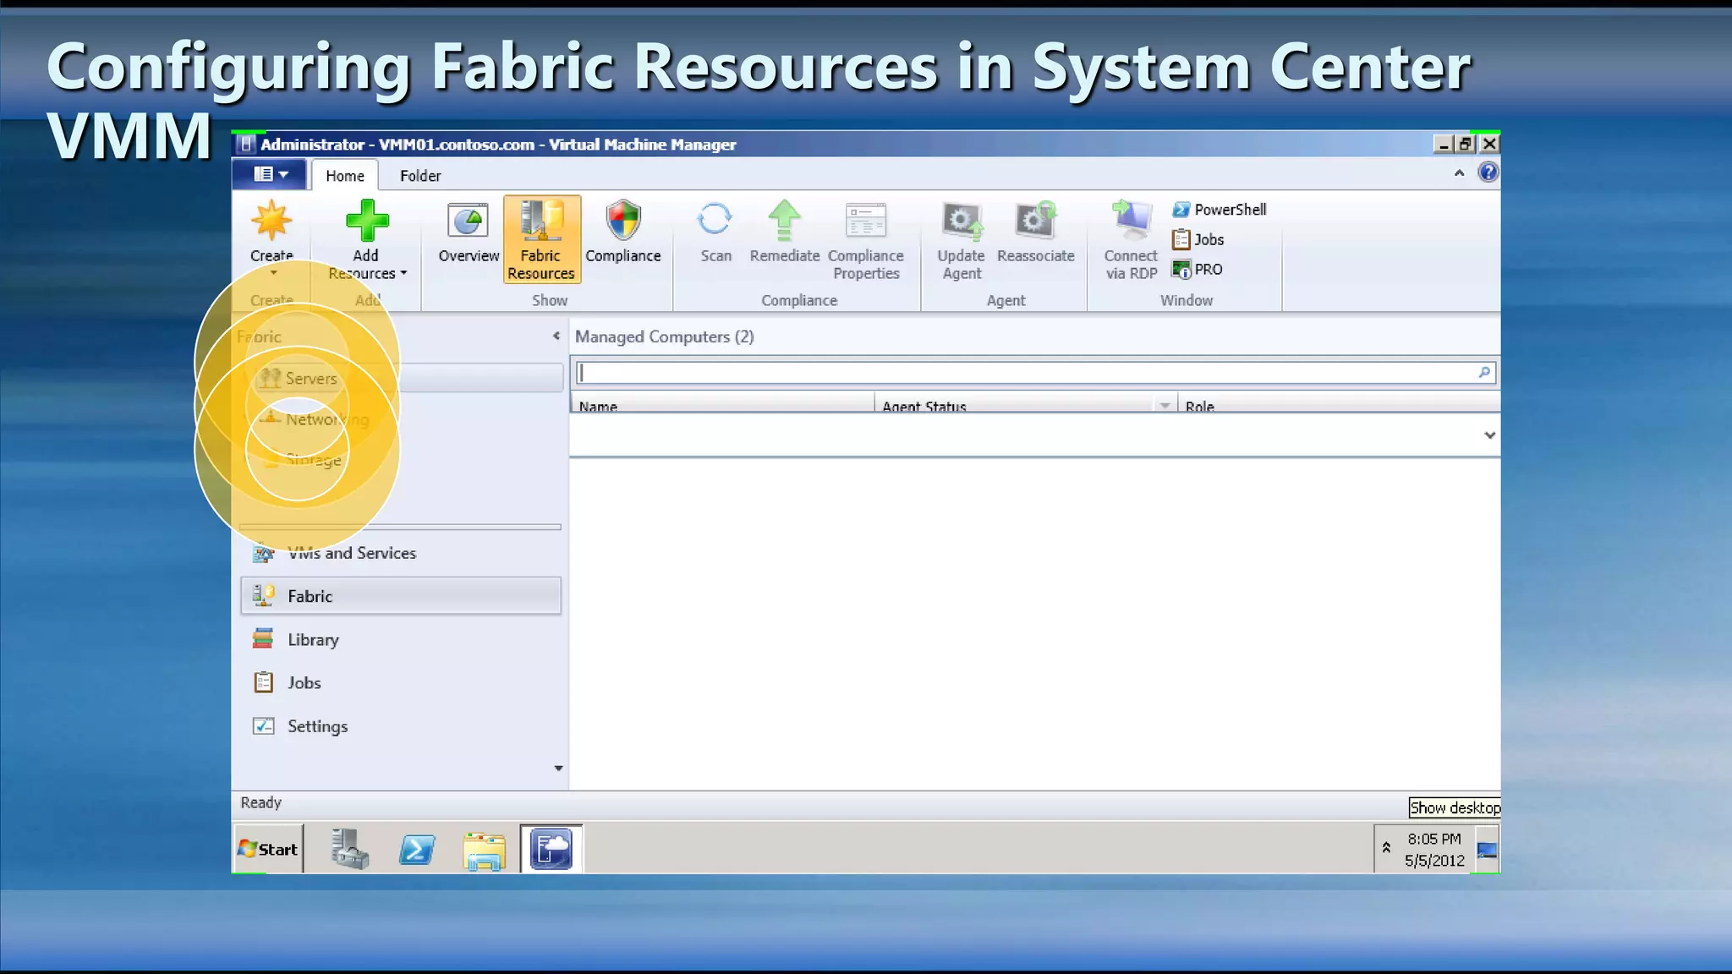Open the application menu dropdown button

(x=271, y=174)
